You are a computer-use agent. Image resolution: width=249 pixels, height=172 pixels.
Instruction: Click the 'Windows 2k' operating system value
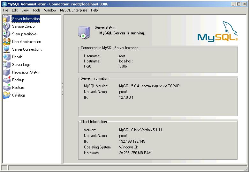coord(128,147)
